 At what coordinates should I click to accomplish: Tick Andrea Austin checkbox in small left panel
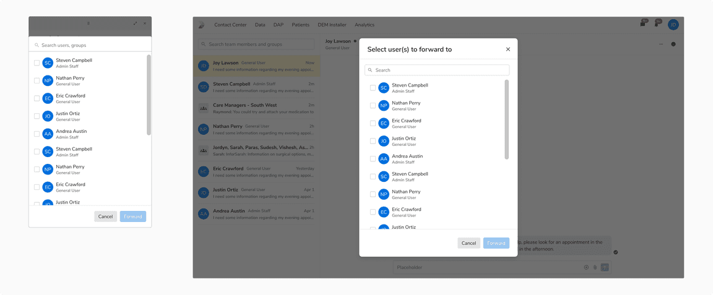coord(37,134)
